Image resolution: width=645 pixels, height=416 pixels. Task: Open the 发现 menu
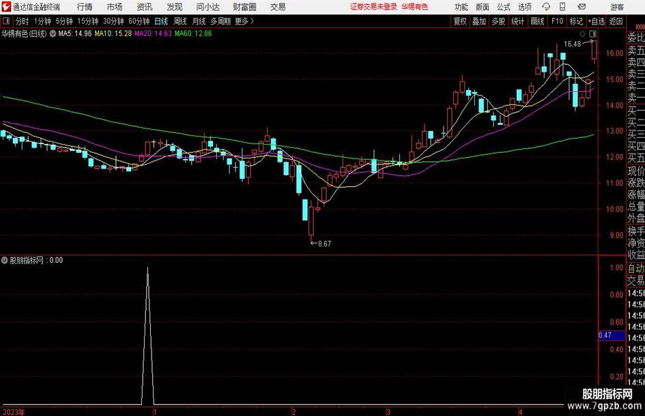pyautogui.click(x=175, y=7)
